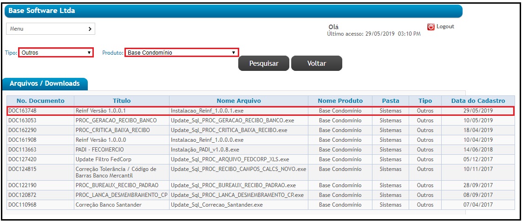This screenshot has width=522, height=221.
Task: Click the file Update_Sql_PROC_ARQUIVO_FEDCORP_XLS.exe
Action: (x=230, y=159)
